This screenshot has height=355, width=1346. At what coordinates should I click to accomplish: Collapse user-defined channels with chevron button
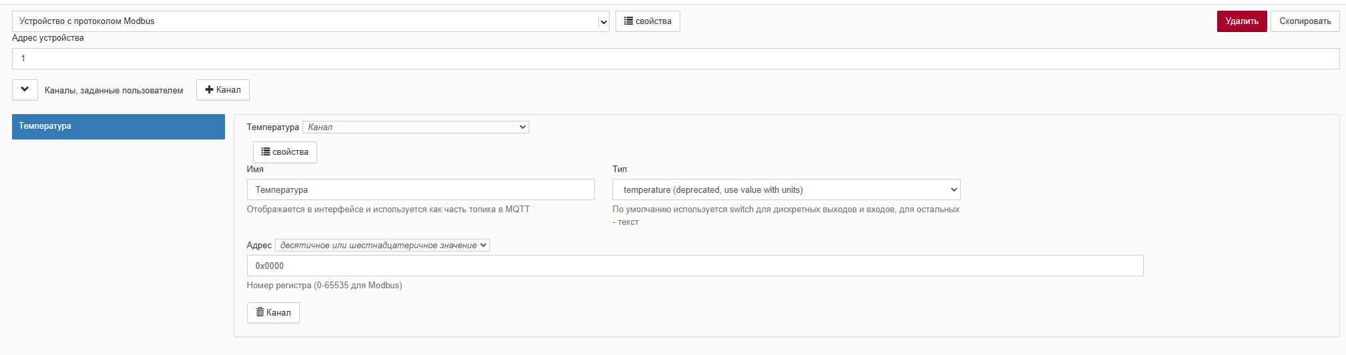coord(25,90)
